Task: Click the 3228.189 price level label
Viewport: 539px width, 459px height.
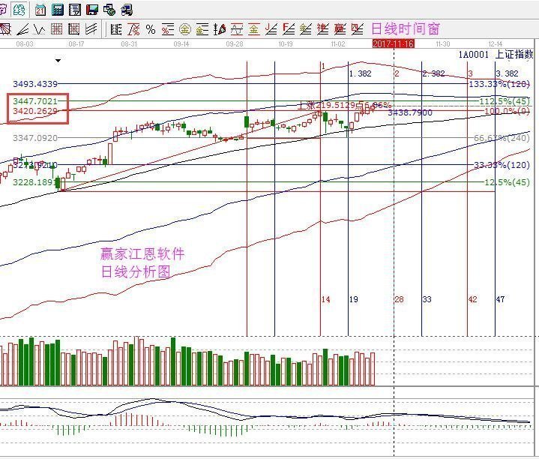Action: pos(33,182)
